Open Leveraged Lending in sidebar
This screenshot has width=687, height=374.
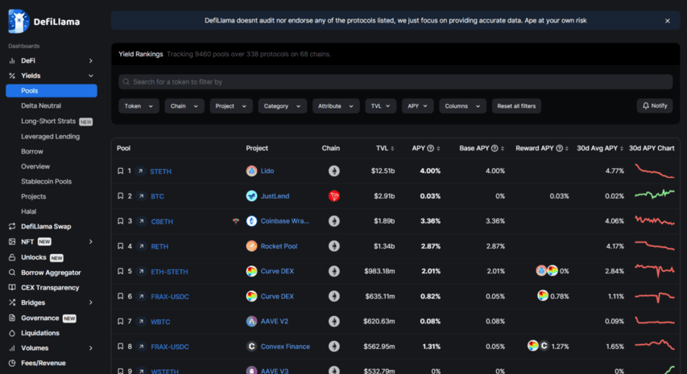pyautogui.click(x=51, y=136)
